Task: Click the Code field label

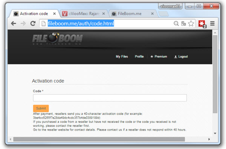Action: click(x=38, y=91)
